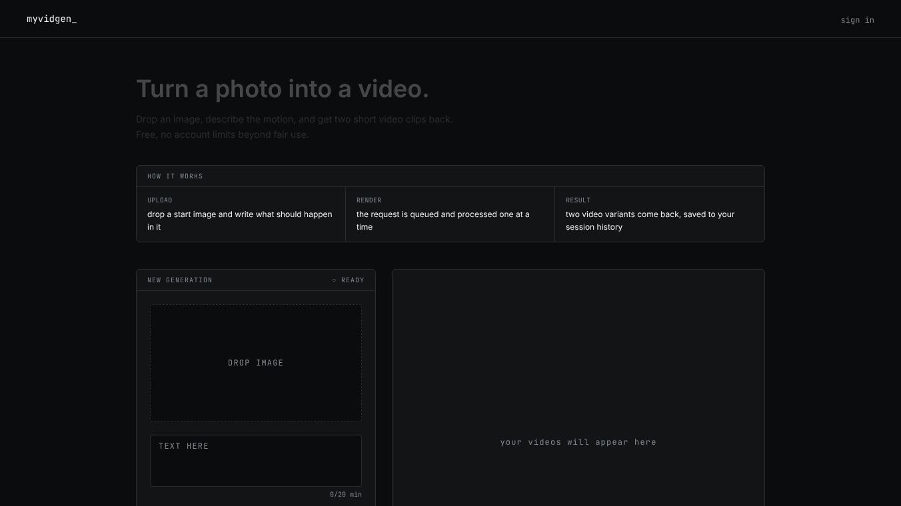901x506 pixels.
Task: Select the UPLOAD step label
Action: tap(160, 200)
